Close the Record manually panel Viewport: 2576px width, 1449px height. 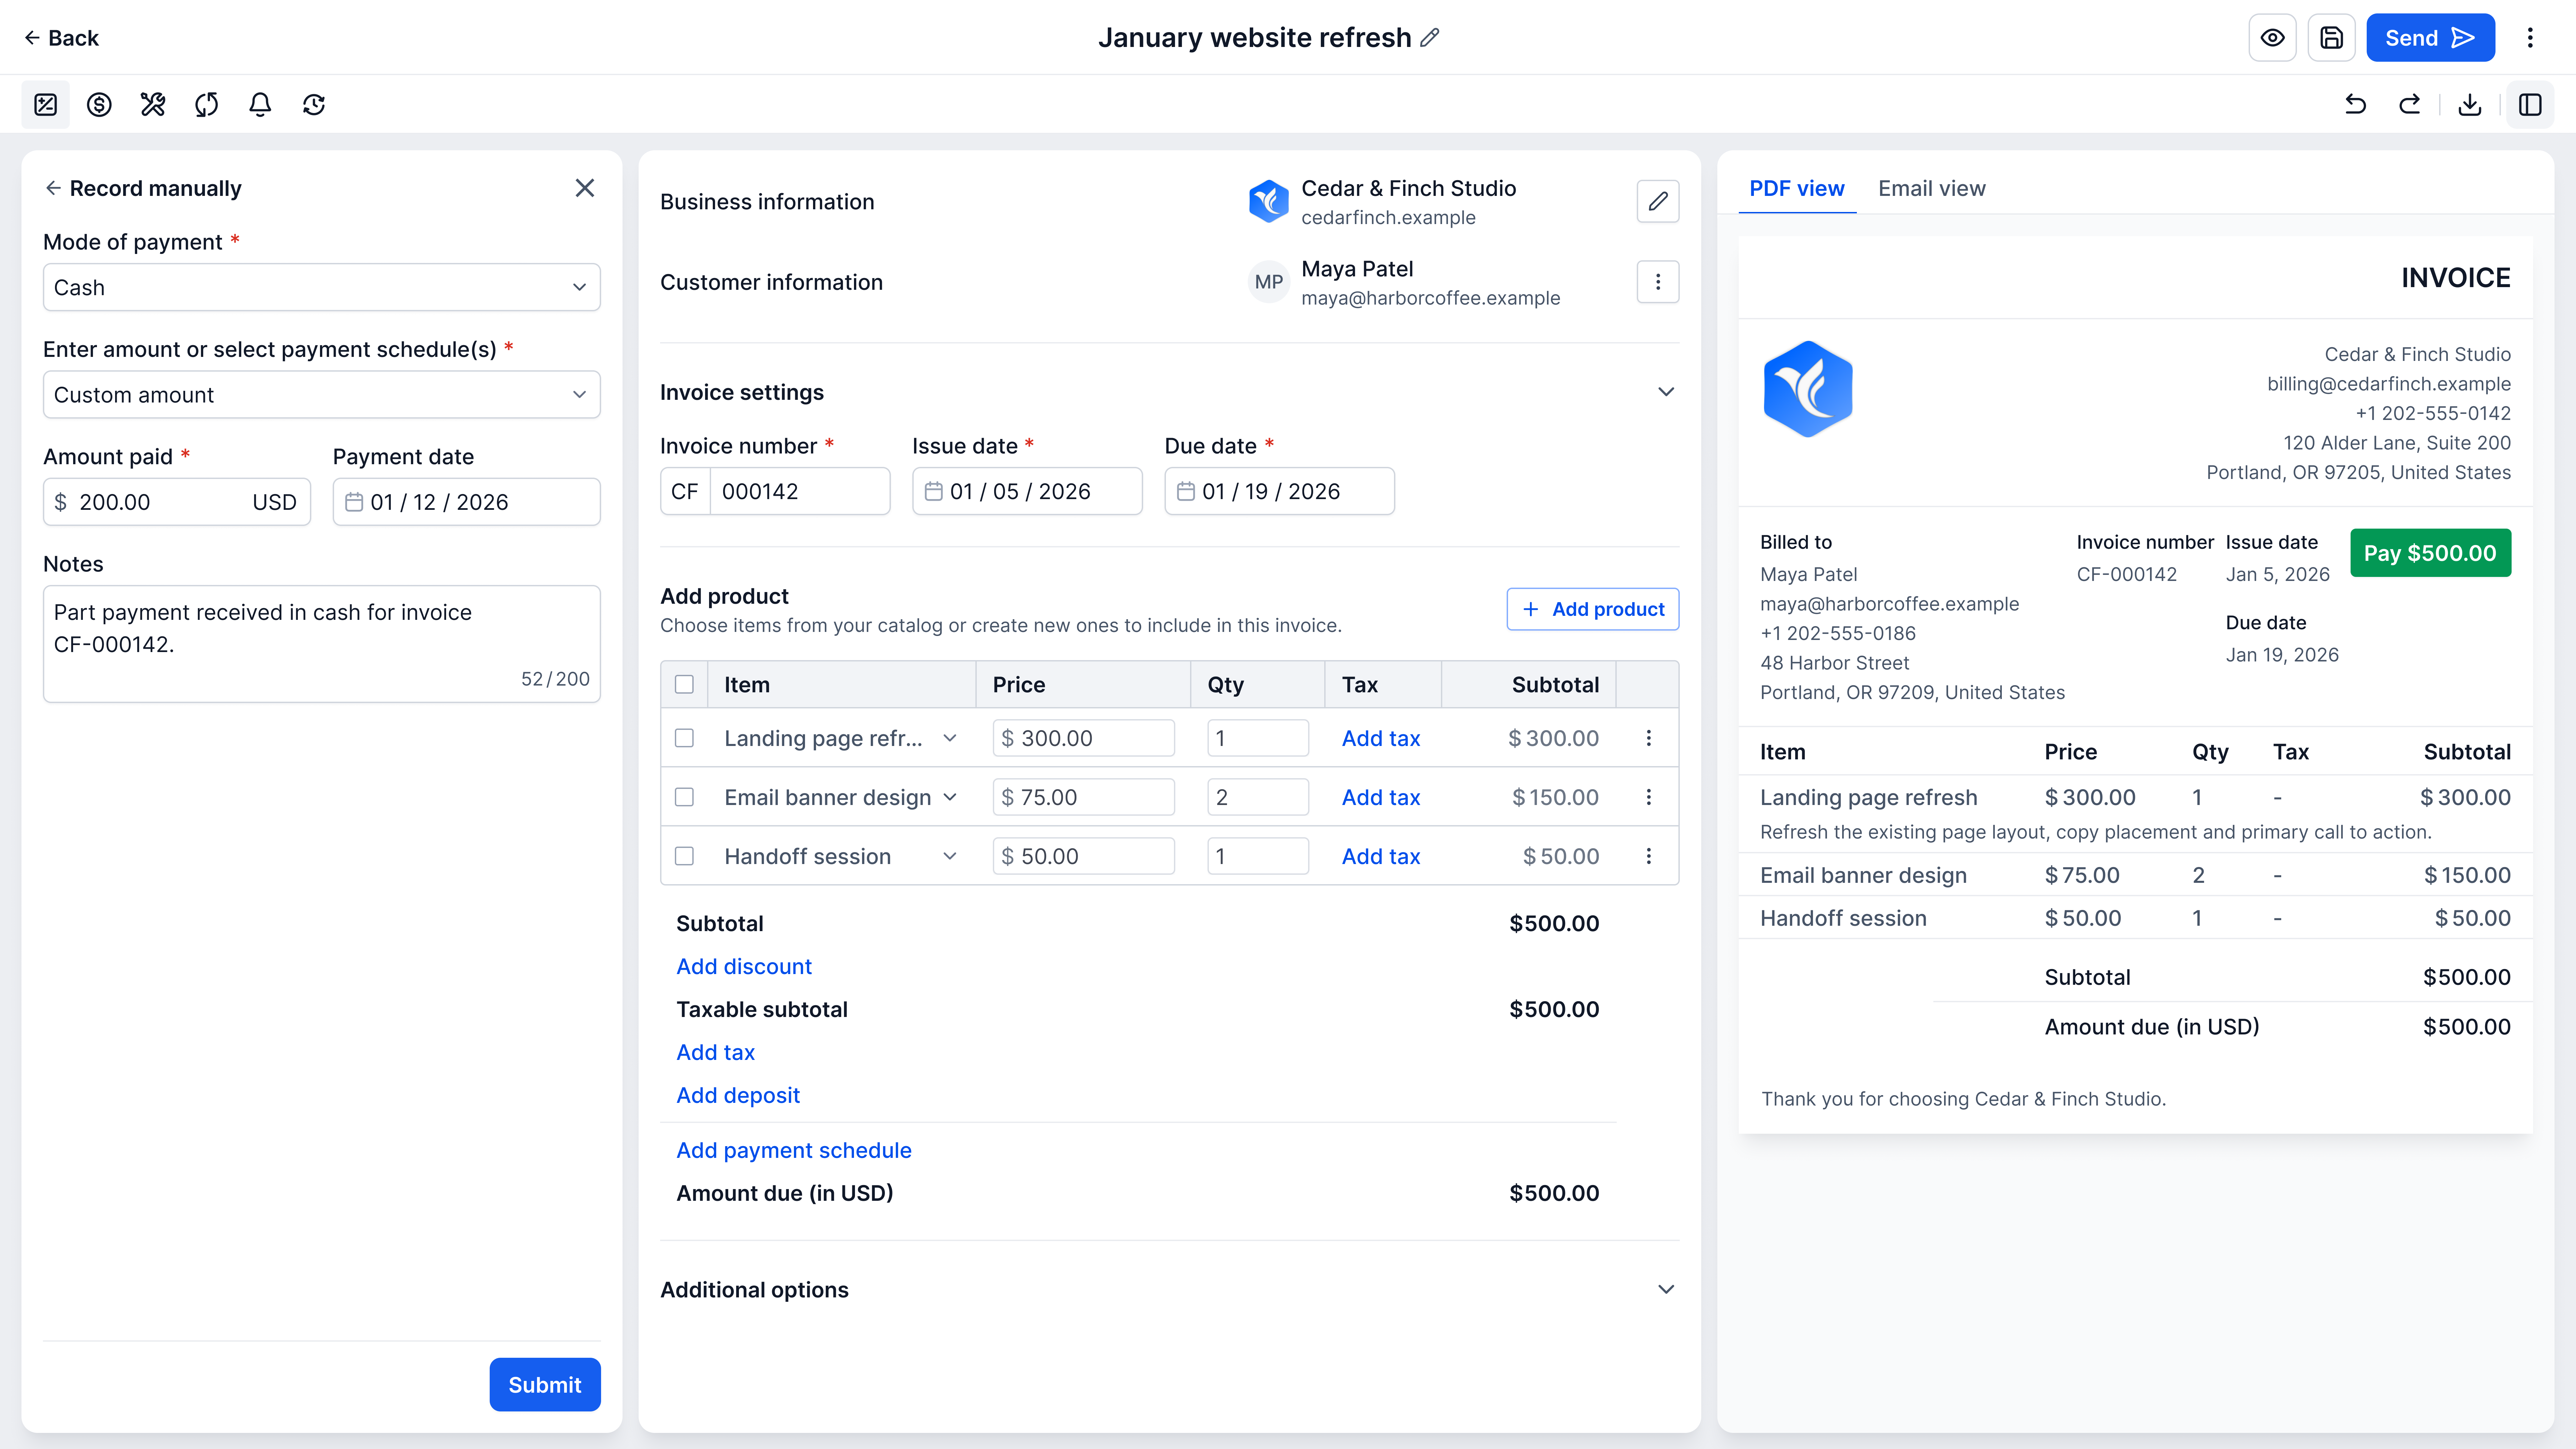[585, 188]
